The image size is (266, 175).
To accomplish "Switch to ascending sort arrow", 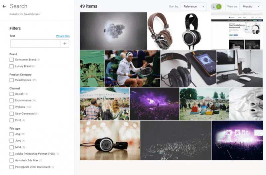I will tap(219, 7).
